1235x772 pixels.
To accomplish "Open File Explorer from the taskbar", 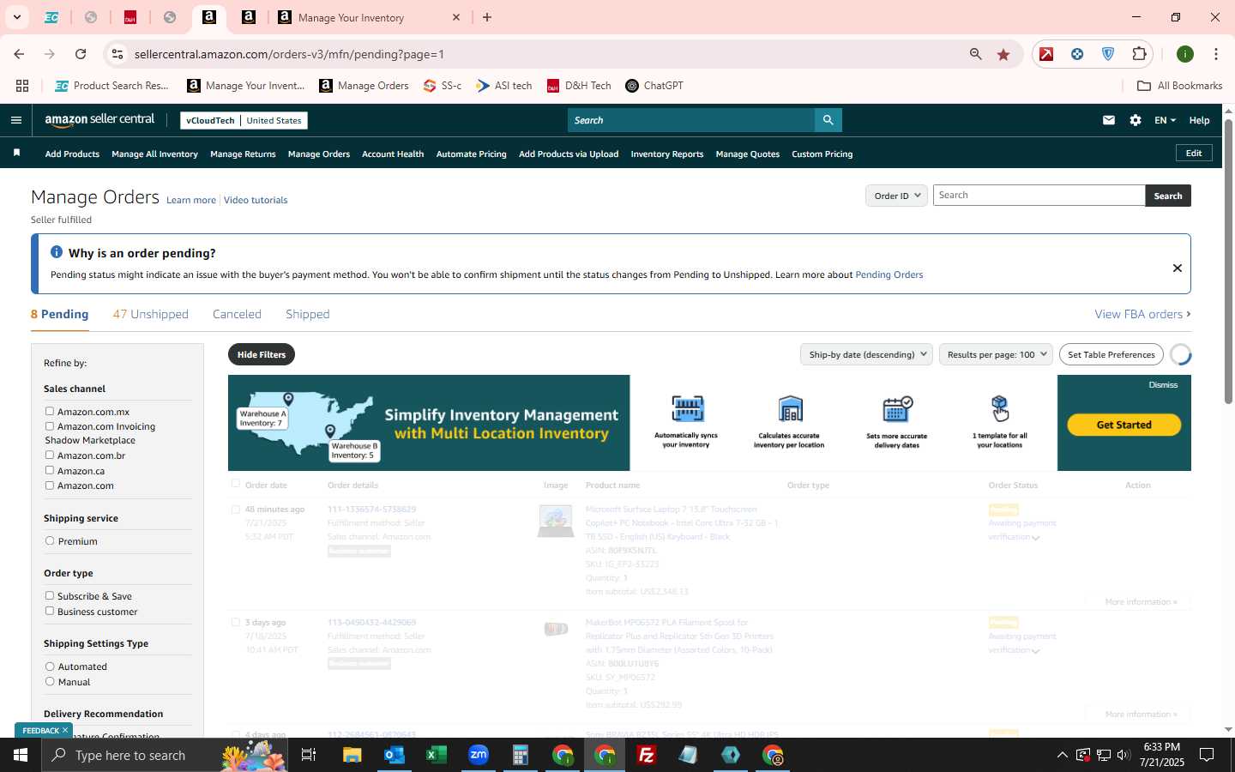I will click(x=352, y=755).
